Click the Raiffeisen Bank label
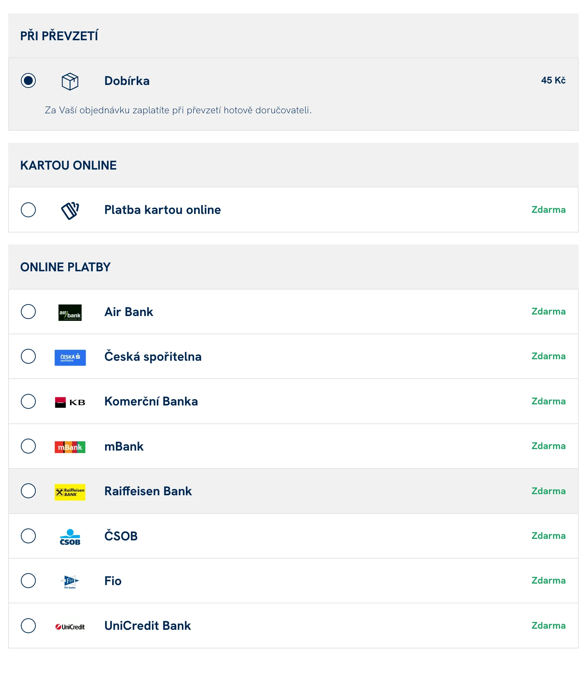 click(x=148, y=491)
